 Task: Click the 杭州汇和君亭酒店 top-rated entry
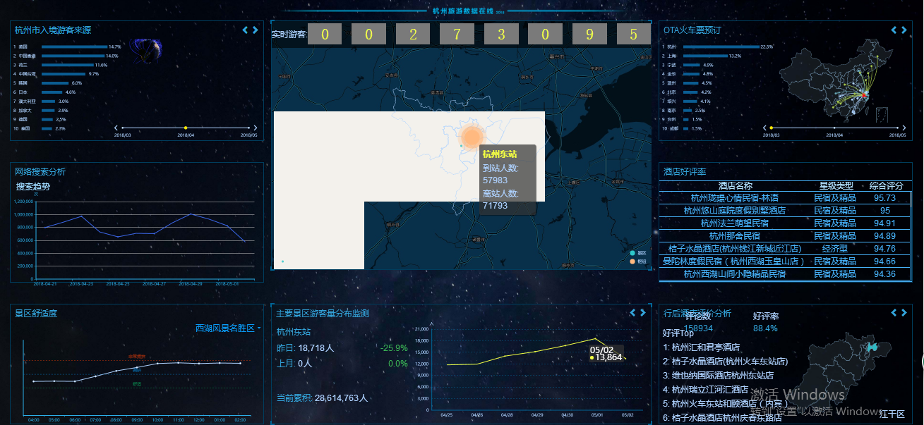tap(702, 347)
